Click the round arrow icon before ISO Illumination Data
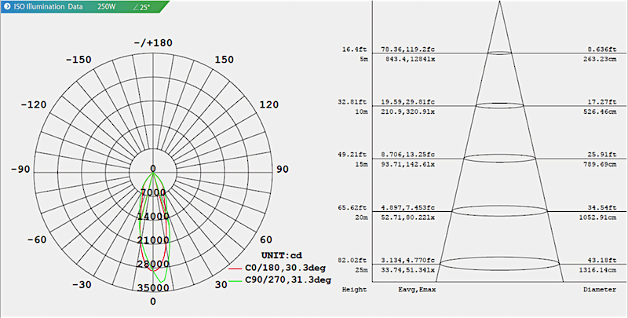Viewport: 628px width, 318px height. (x=7, y=6)
